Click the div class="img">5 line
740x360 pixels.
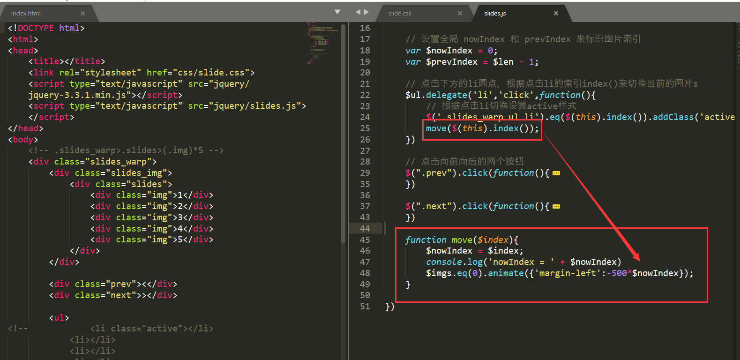(x=152, y=240)
